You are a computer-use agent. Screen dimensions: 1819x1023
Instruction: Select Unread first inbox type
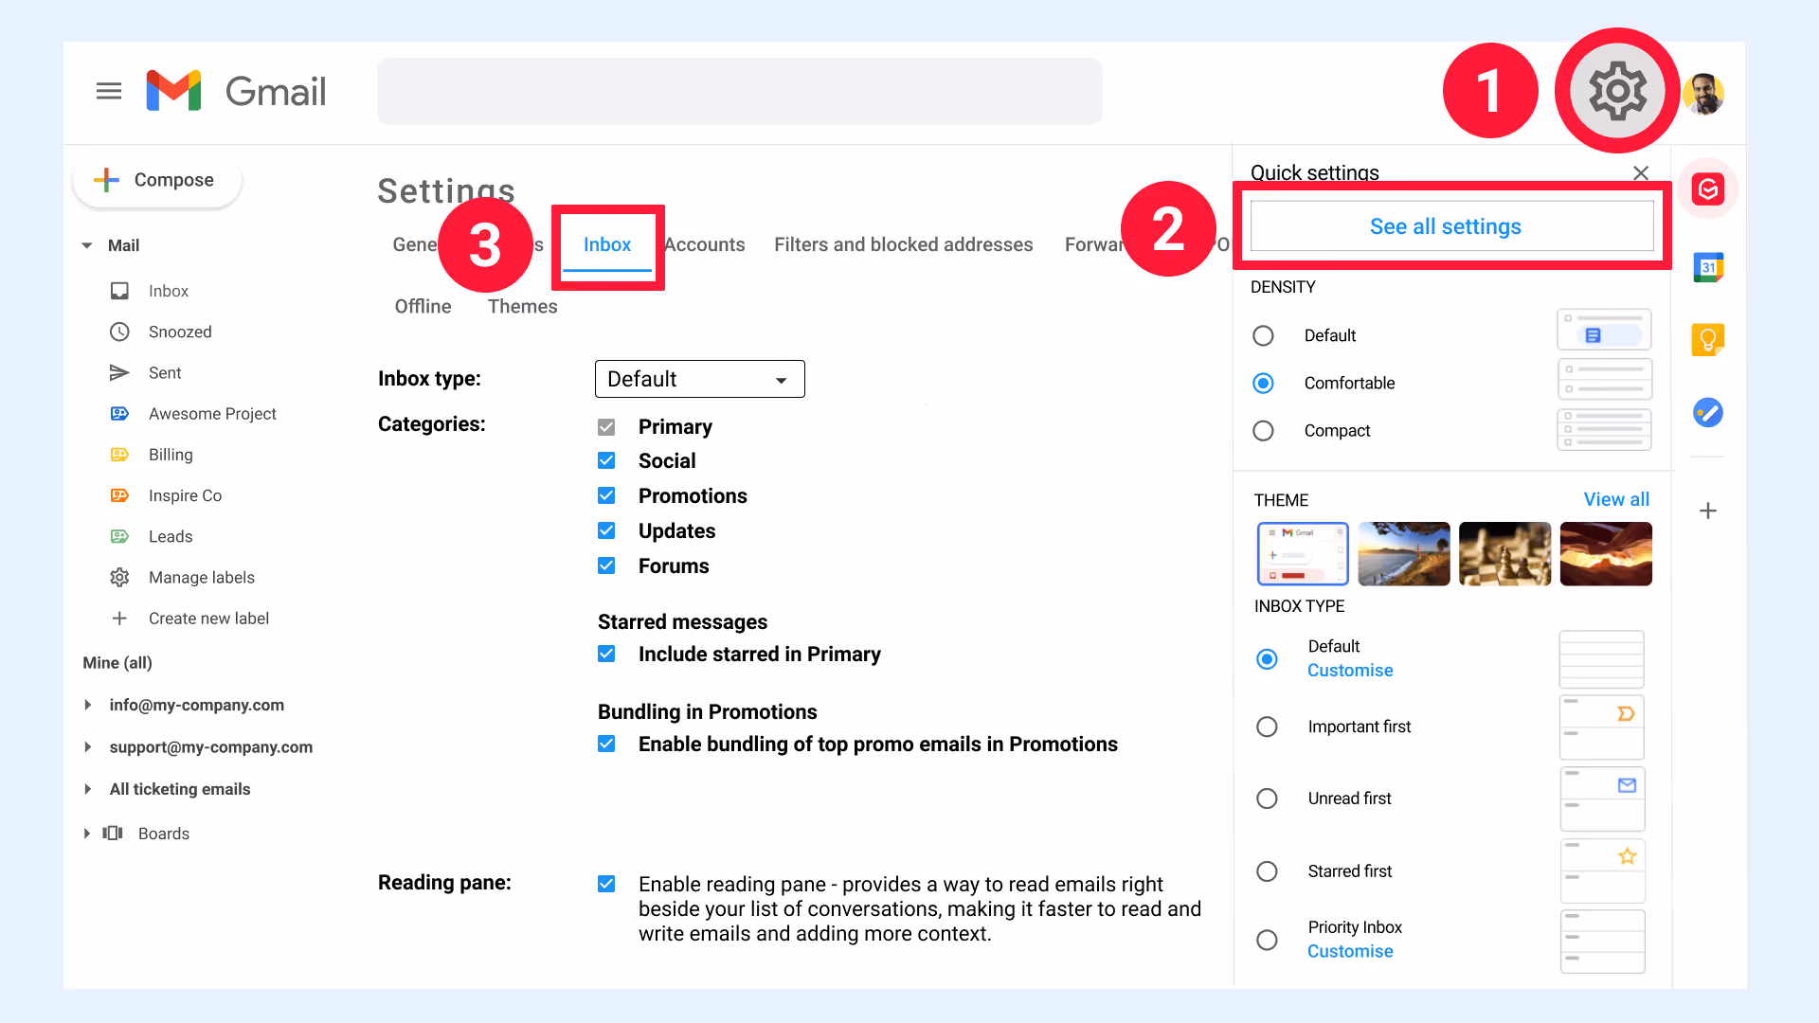coord(1267,799)
